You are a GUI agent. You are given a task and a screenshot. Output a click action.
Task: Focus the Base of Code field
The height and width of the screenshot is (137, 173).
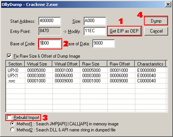pyautogui.click(x=50, y=43)
